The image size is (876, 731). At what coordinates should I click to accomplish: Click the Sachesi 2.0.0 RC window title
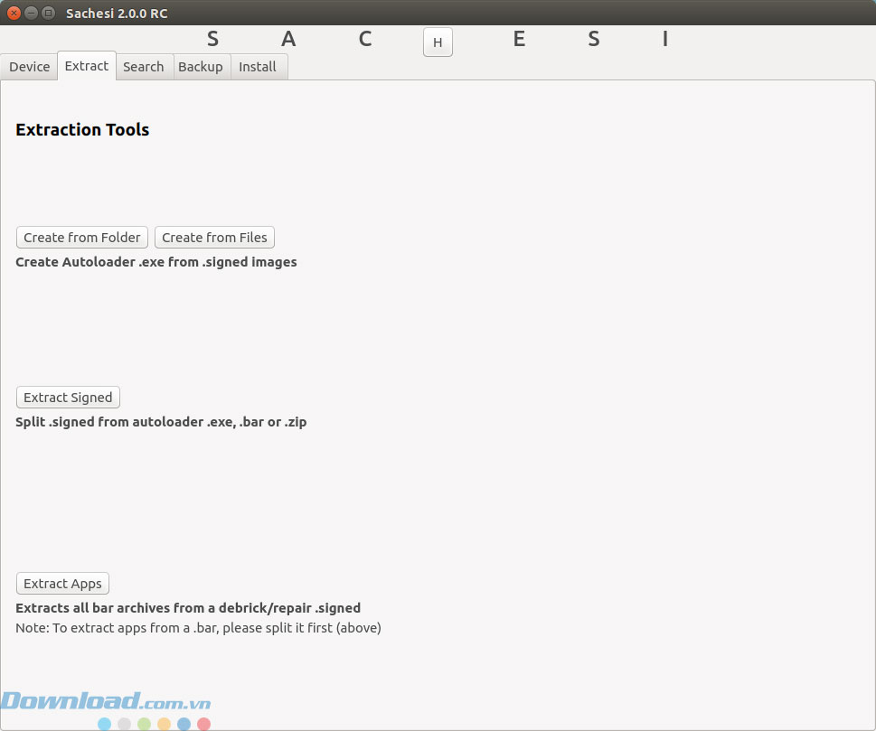(x=117, y=14)
